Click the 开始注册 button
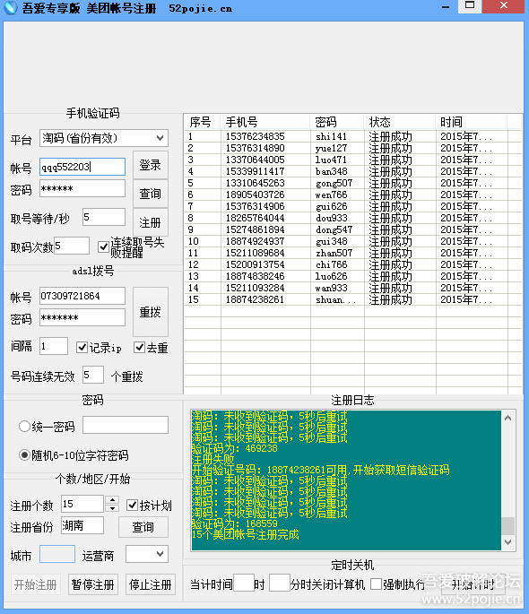This screenshot has width=529, height=614. [36, 584]
